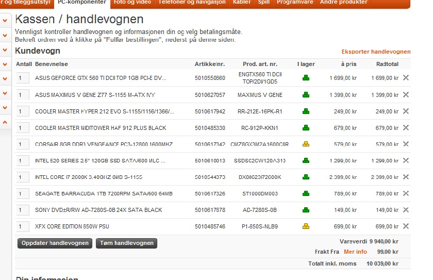Open Mer info shipping link
The image size is (433, 280).
click(x=355, y=252)
